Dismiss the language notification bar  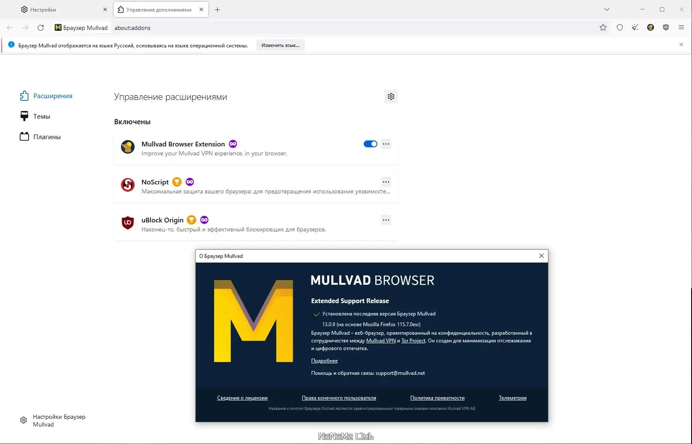(x=681, y=45)
